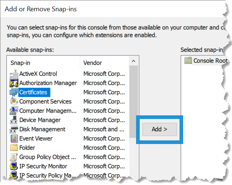Click the scroll up arrow in snap-in list

click(134, 61)
